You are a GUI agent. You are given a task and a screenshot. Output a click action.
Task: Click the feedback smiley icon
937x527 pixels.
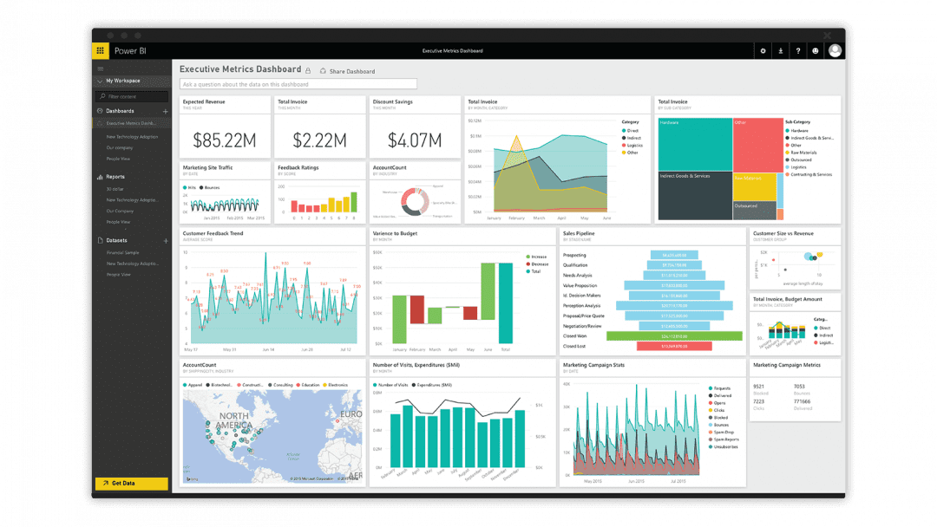(816, 50)
